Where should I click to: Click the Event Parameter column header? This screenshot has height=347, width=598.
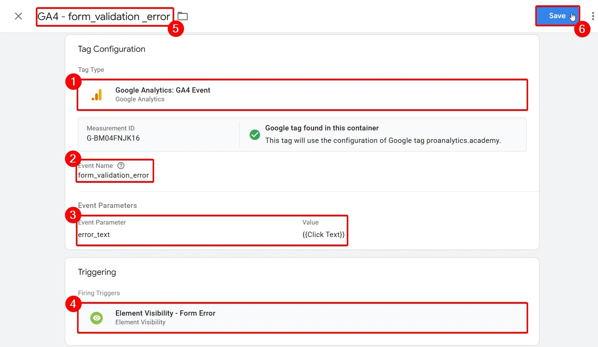[x=102, y=222]
